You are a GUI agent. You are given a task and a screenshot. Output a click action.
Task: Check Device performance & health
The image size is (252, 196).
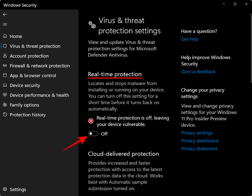39,95
